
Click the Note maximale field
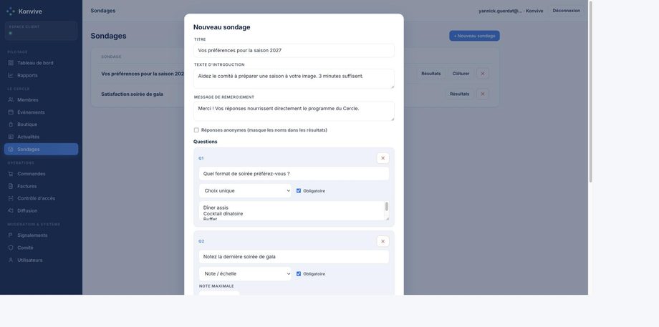tap(219, 293)
